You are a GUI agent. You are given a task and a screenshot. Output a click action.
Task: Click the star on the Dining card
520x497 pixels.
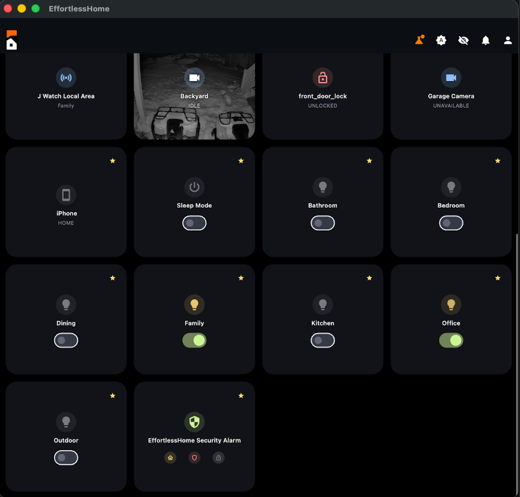click(x=113, y=278)
